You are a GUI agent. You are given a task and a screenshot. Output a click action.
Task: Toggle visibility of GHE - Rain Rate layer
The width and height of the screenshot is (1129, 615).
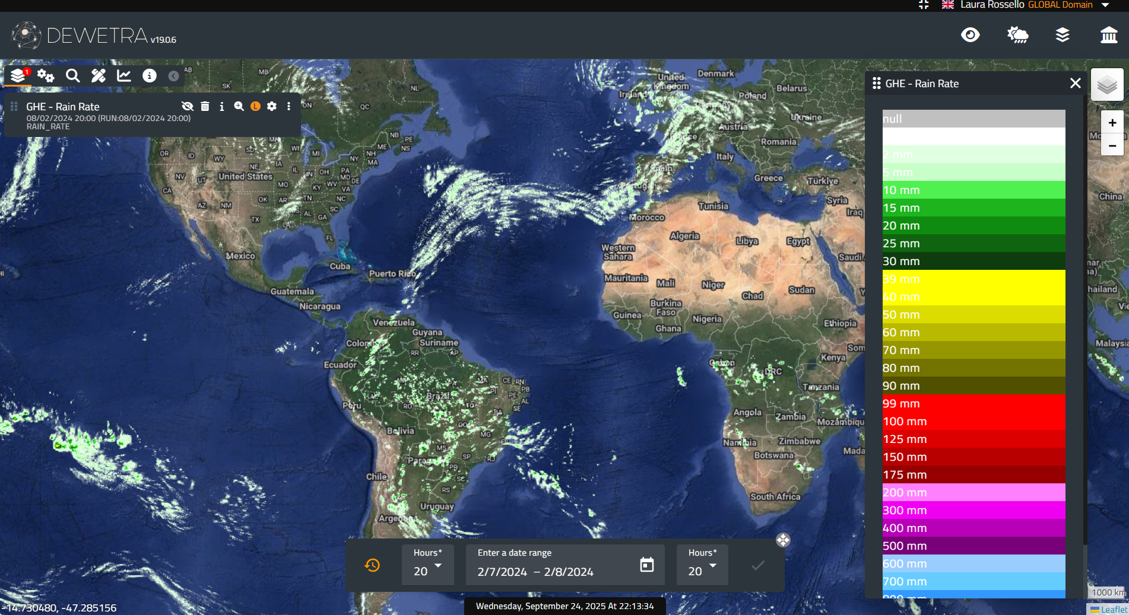click(x=188, y=106)
